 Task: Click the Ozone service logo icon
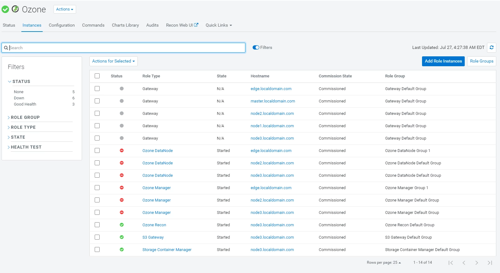(x=15, y=9)
